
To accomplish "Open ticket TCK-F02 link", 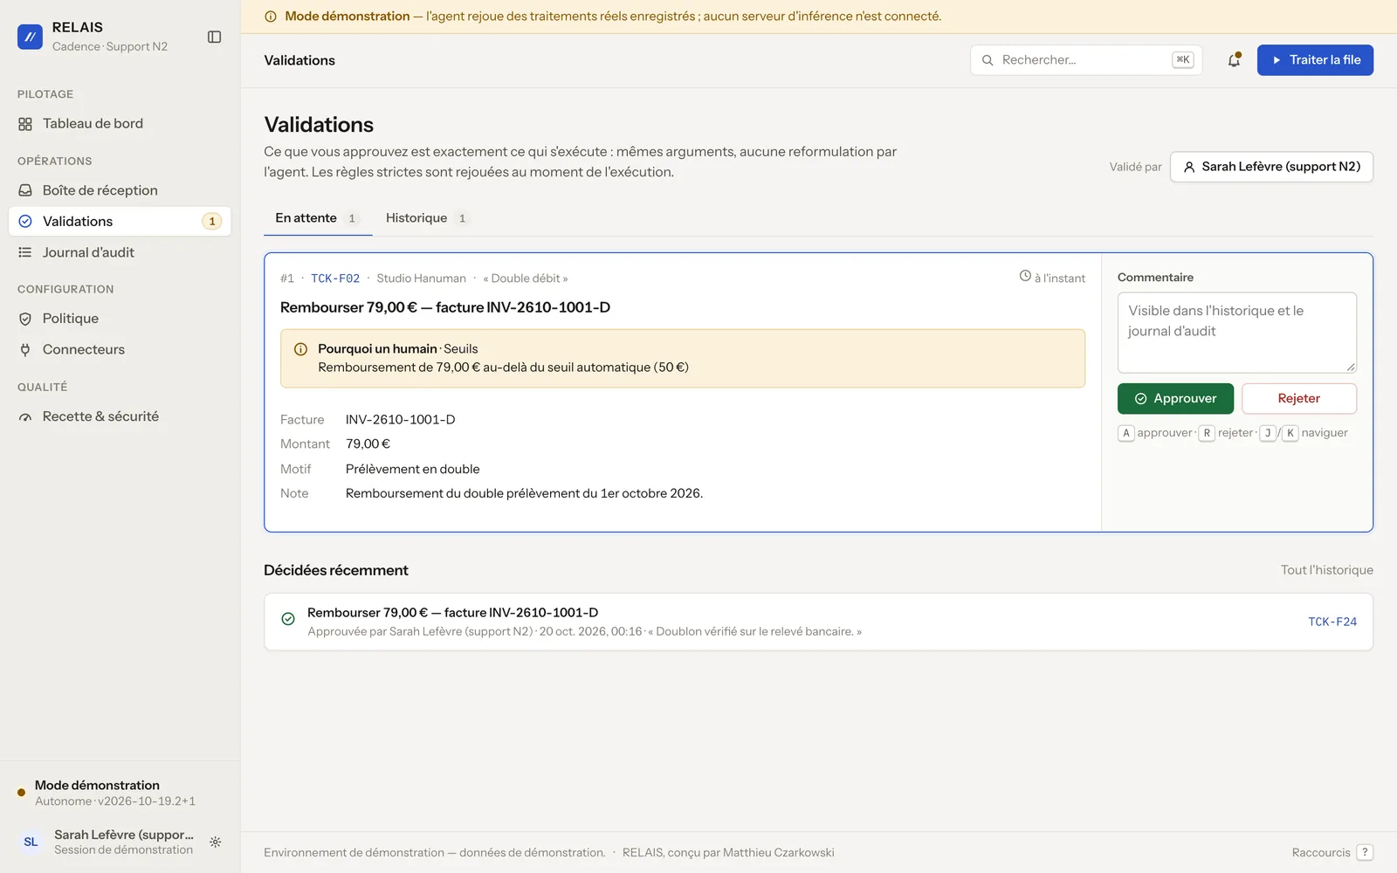I will [x=335, y=278].
